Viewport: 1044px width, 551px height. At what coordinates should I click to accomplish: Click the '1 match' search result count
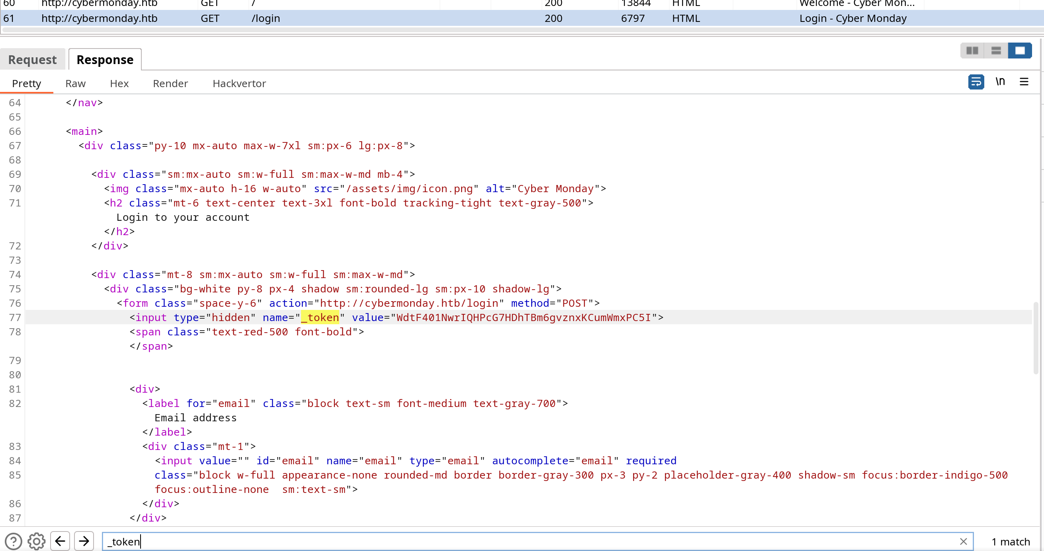(x=1011, y=542)
